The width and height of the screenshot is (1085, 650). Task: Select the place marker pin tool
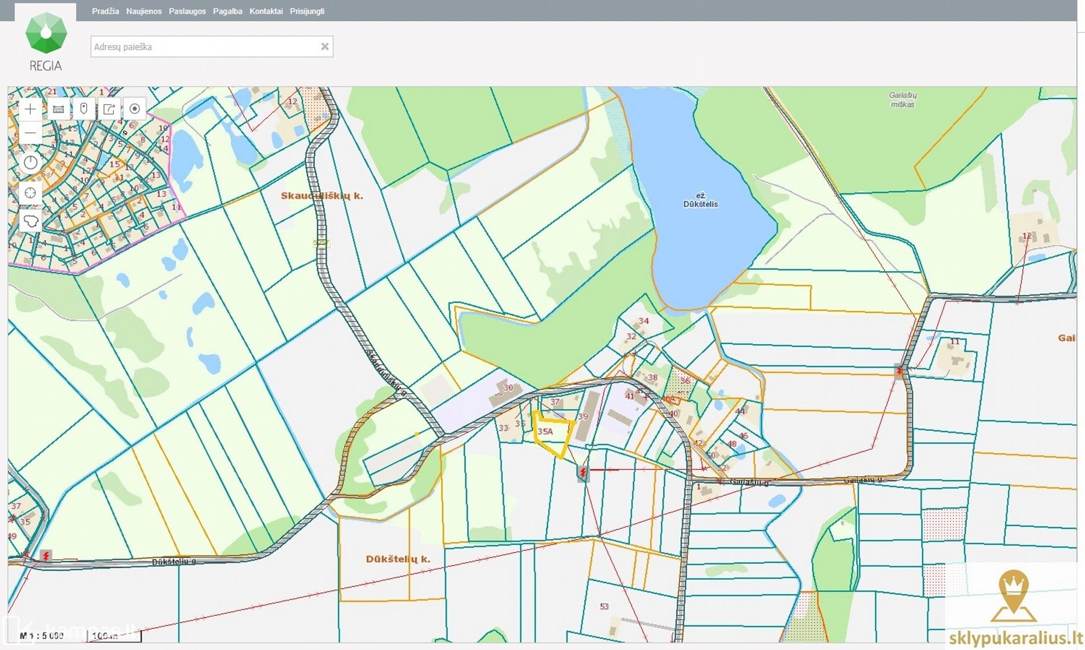(84, 109)
